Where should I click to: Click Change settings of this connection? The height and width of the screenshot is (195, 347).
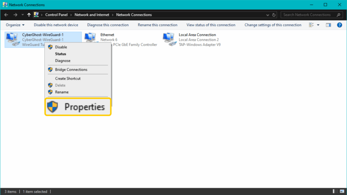[x=273, y=25]
